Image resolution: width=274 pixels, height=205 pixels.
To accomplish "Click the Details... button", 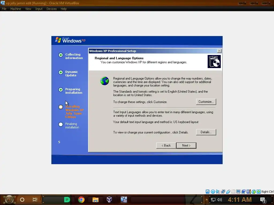I will [206, 132].
